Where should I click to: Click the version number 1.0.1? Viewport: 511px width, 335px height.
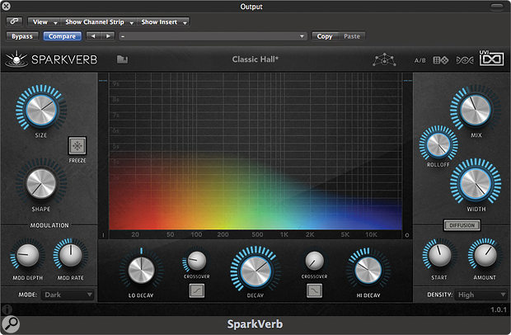click(499, 309)
